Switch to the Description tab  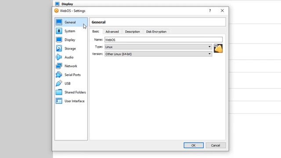(x=133, y=32)
